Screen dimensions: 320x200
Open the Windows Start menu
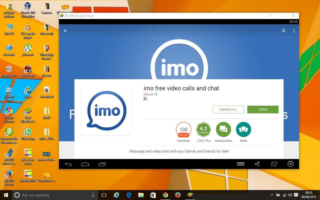pos(6,195)
